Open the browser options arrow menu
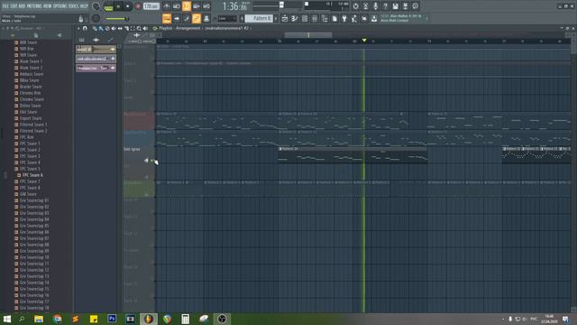The height and width of the screenshot is (325, 577). coord(4,28)
